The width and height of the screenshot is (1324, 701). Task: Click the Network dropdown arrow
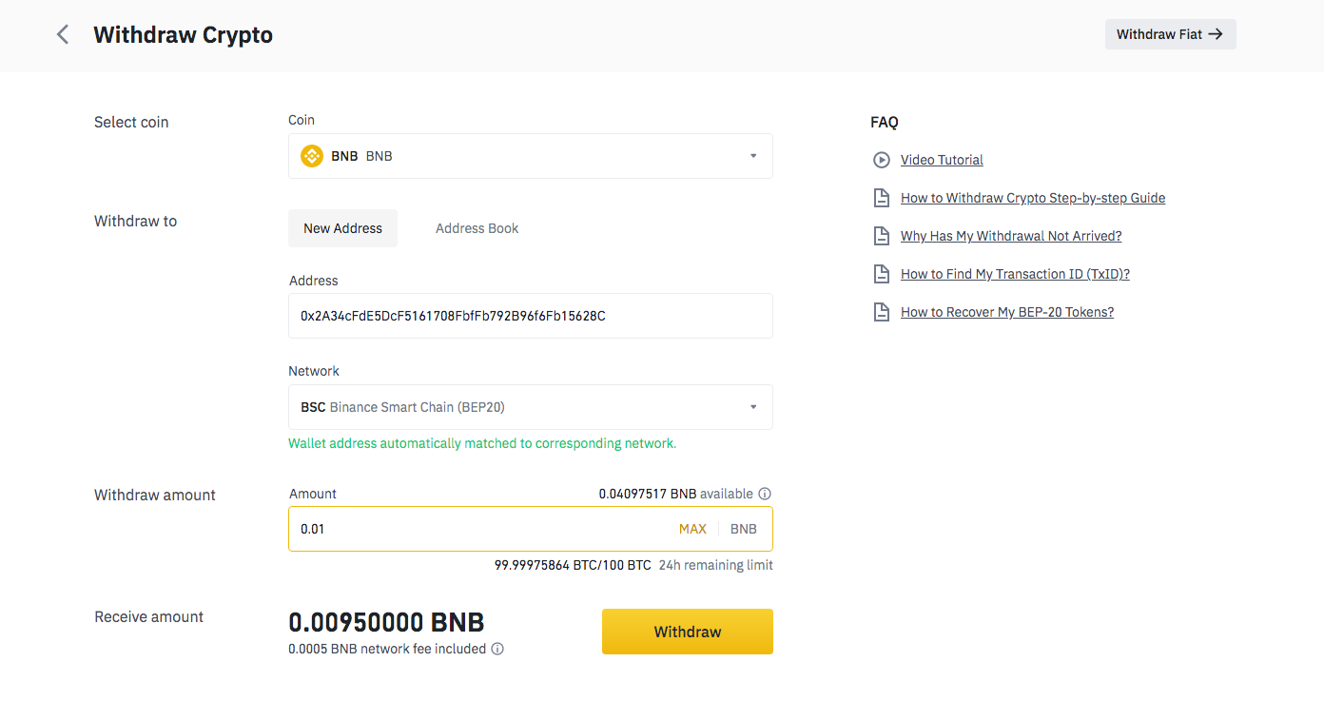pos(753,407)
